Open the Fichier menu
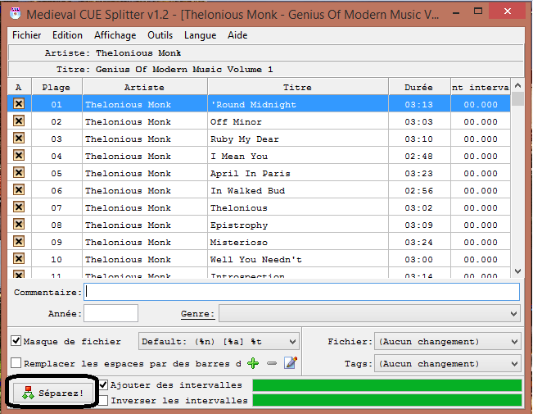 click(26, 35)
